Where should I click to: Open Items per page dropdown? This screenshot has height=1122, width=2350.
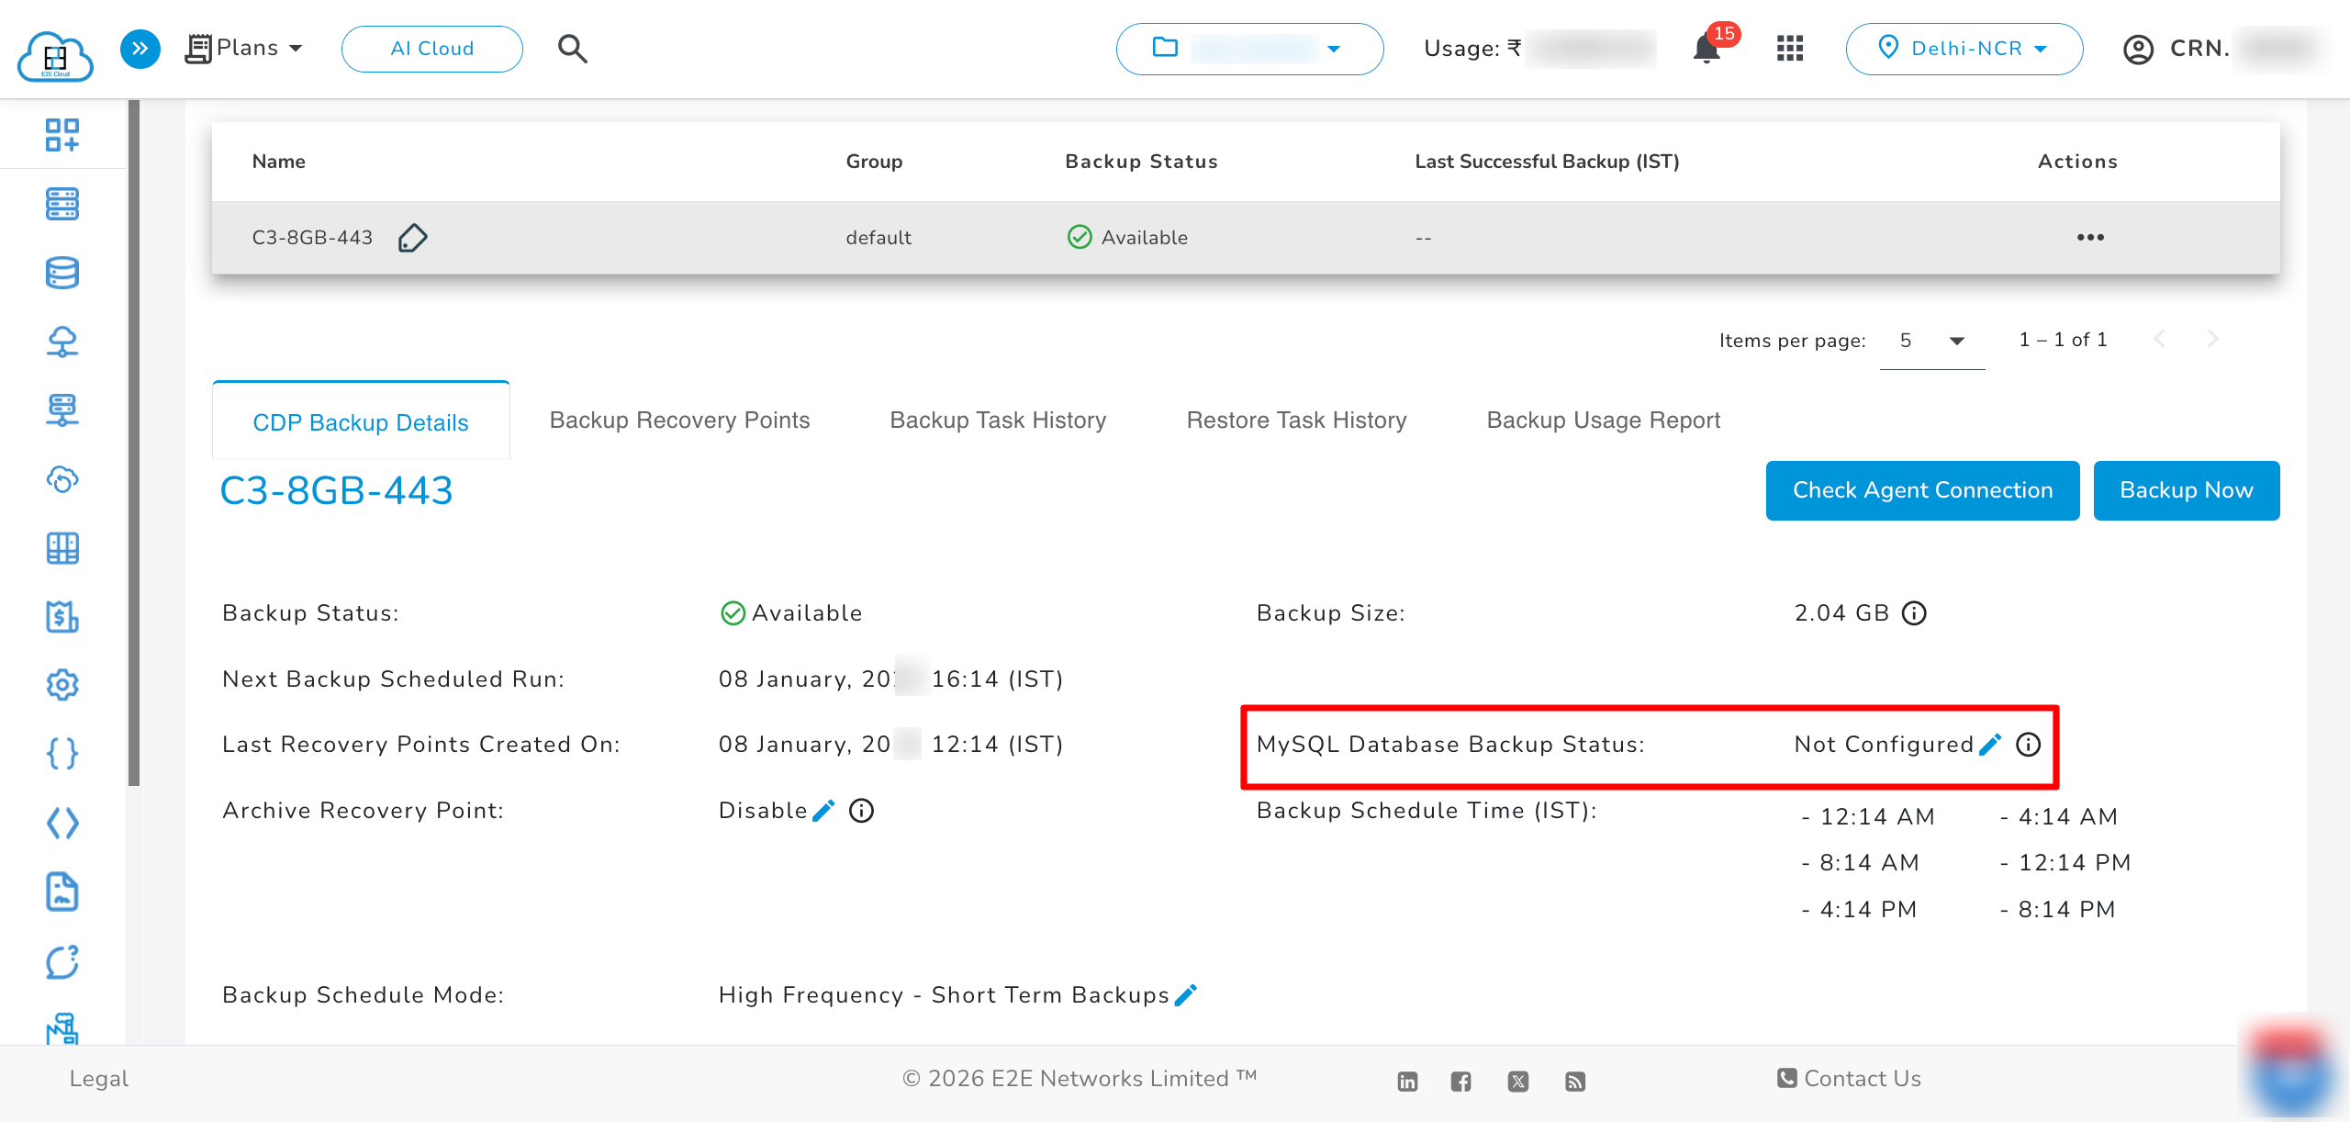1931,341
